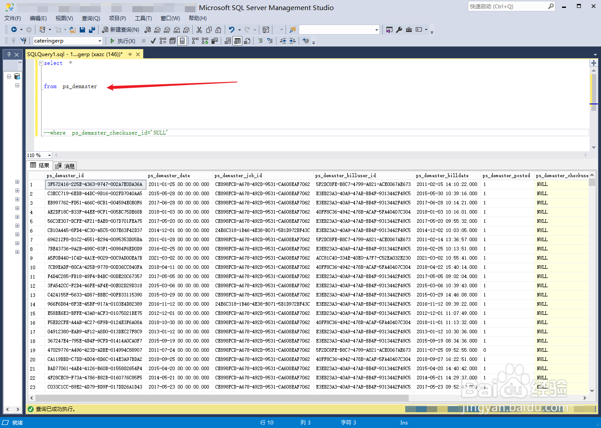This screenshot has width=601, height=428.
Task: Click the Query Options icon
Action: tap(173, 41)
